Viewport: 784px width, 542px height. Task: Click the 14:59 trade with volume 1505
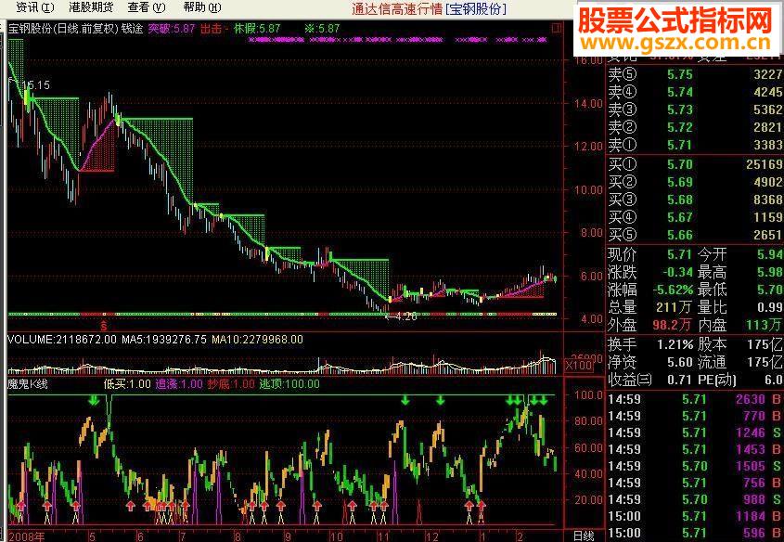pos(695,466)
